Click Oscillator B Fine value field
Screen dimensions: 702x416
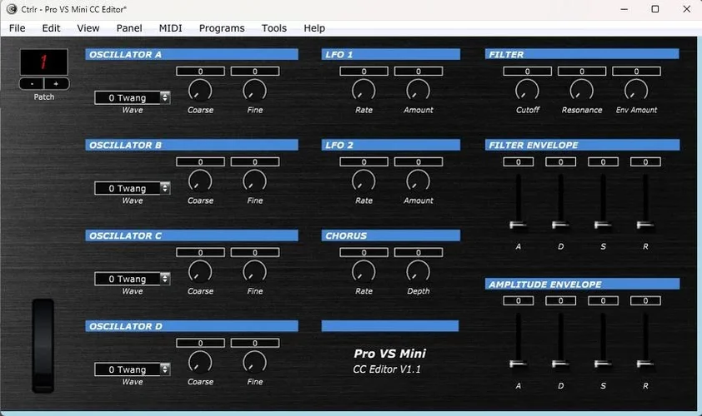(255, 161)
